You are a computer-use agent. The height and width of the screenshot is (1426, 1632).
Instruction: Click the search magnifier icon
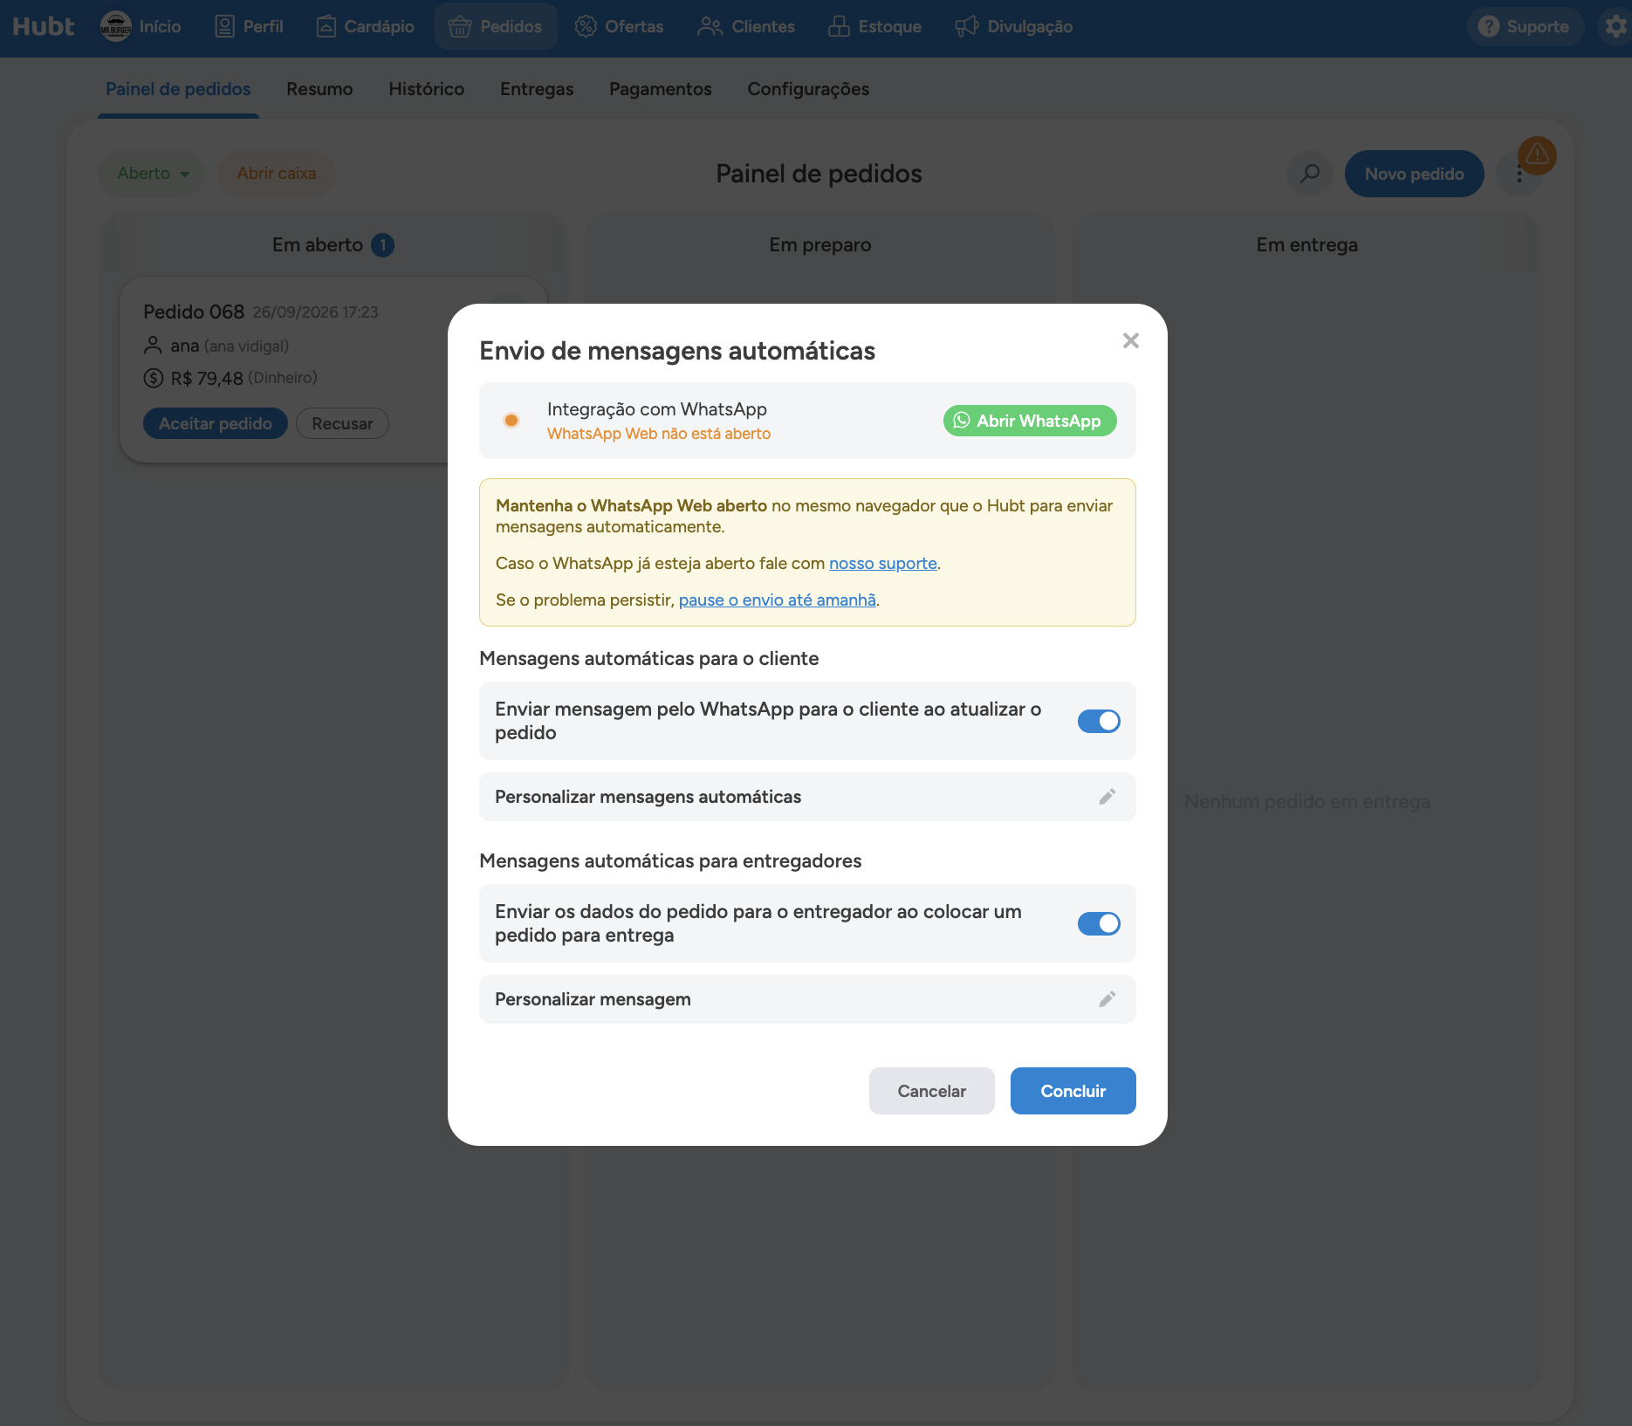(x=1309, y=173)
